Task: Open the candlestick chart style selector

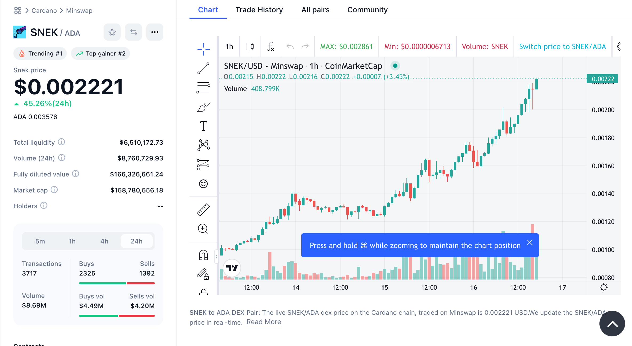Action: coord(250,46)
